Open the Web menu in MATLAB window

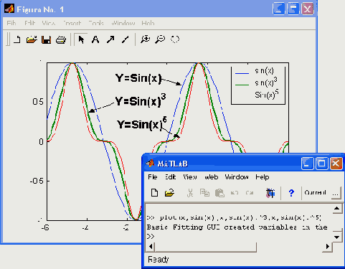click(x=212, y=177)
